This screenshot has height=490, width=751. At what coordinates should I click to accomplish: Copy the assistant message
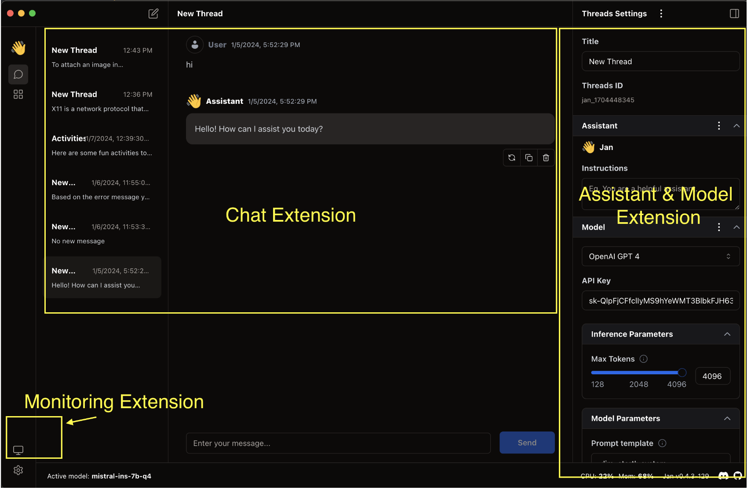[x=529, y=158]
